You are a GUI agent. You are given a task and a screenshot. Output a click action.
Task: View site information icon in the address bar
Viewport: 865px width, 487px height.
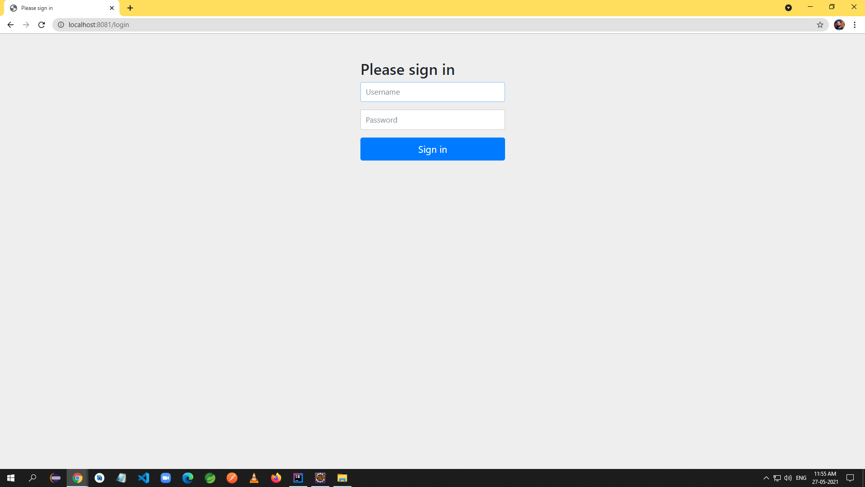[61, 25]
